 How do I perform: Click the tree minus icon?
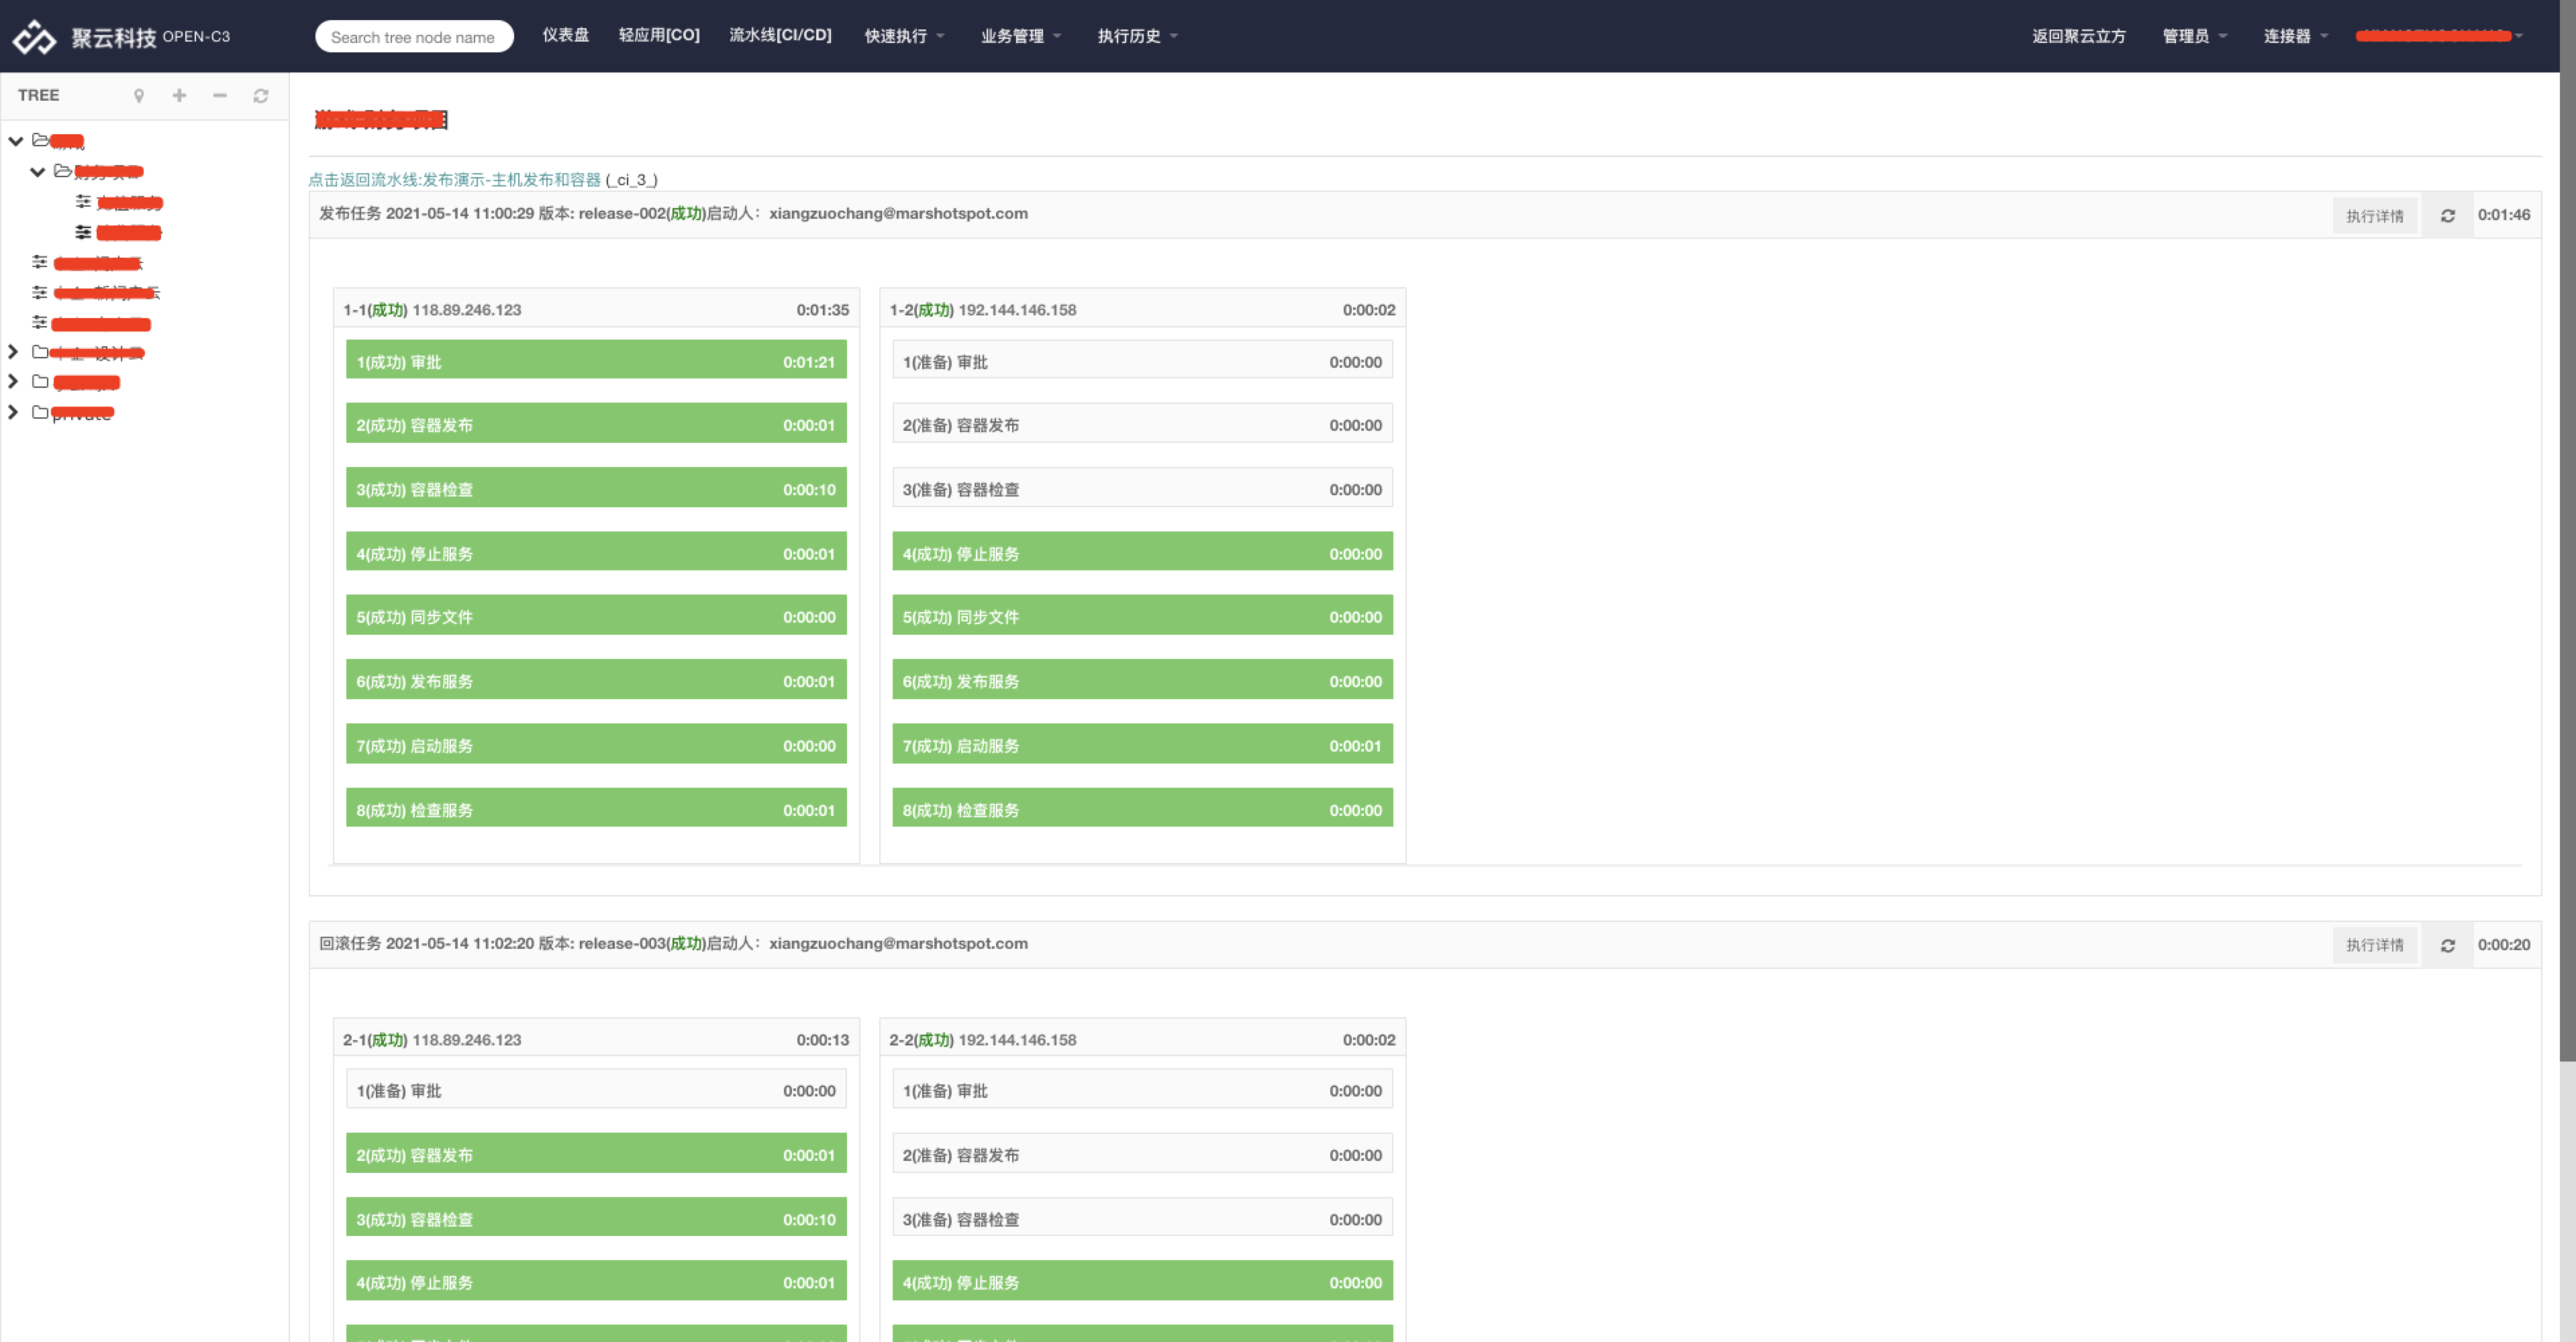(220, 95)
